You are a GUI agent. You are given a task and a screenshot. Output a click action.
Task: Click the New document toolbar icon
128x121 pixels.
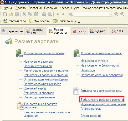click(x=5, y=14)
